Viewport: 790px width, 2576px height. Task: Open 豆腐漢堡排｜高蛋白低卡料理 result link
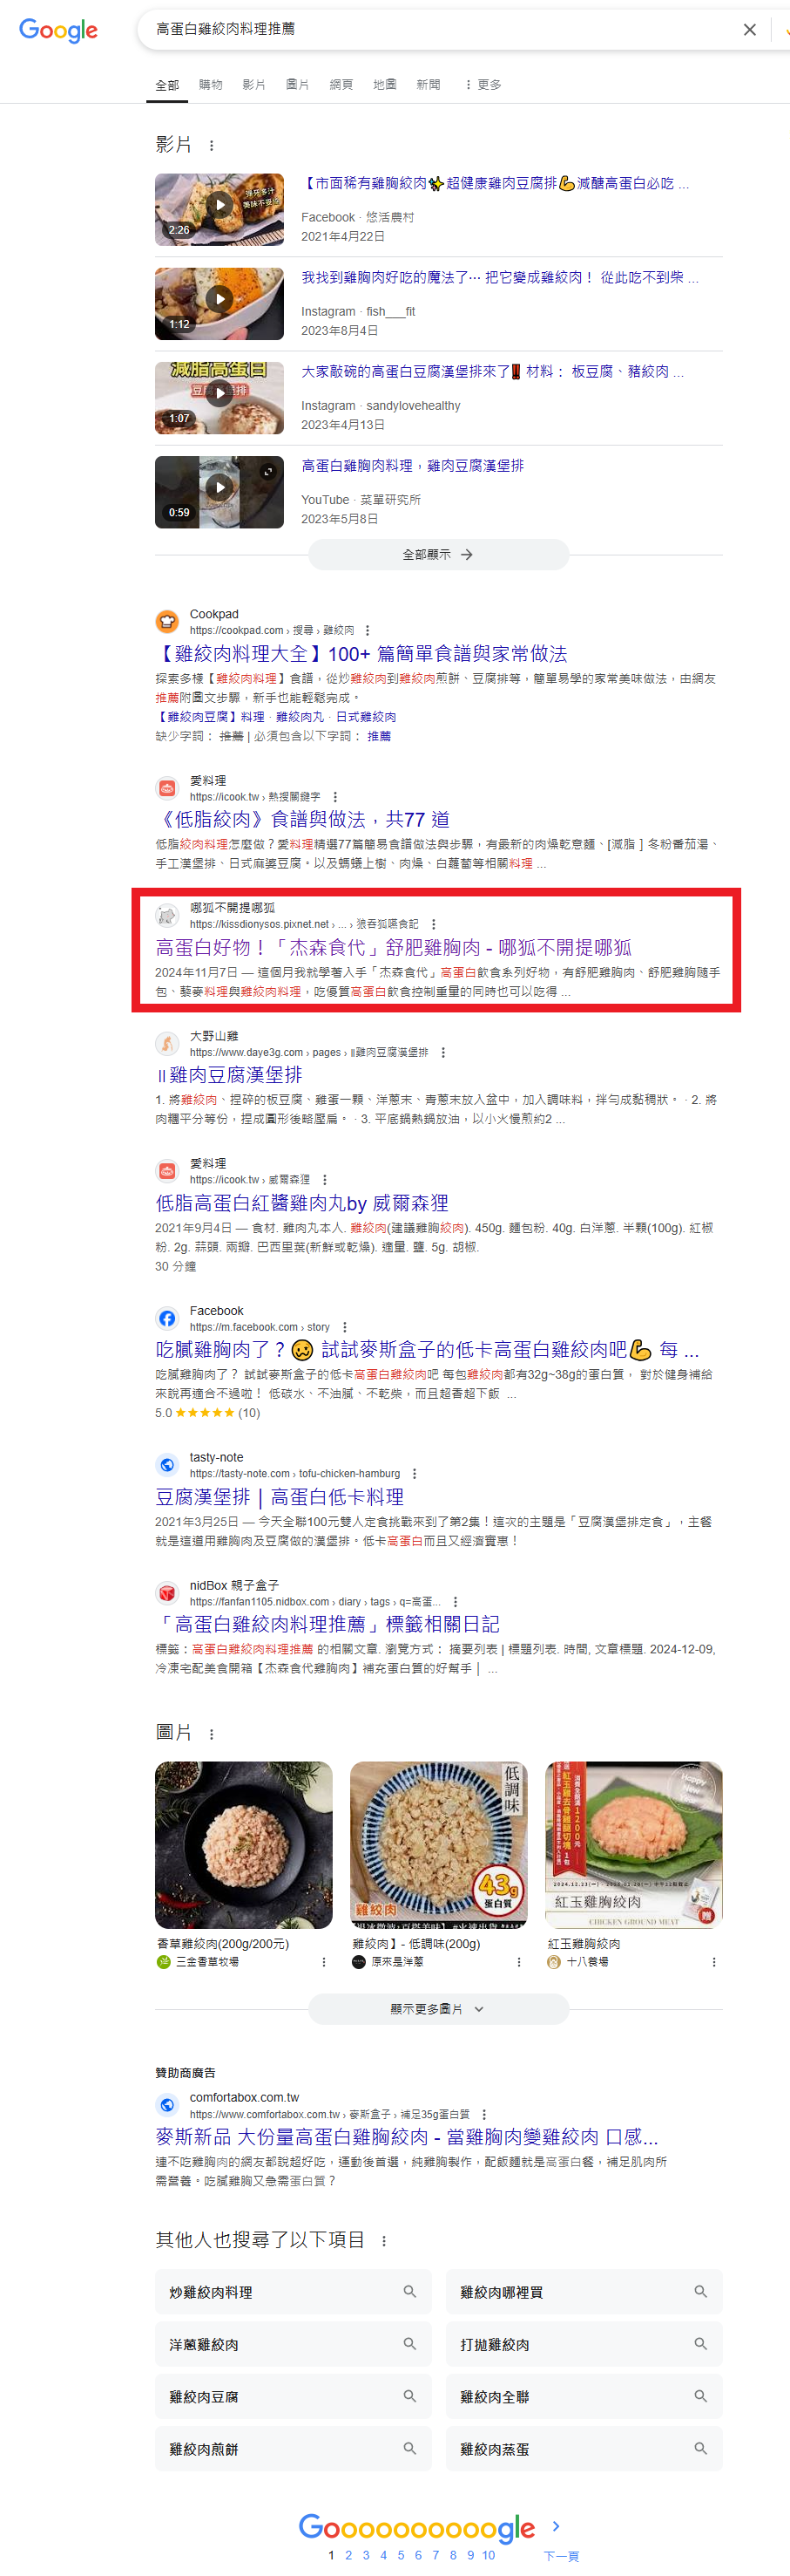[280, 1497]
